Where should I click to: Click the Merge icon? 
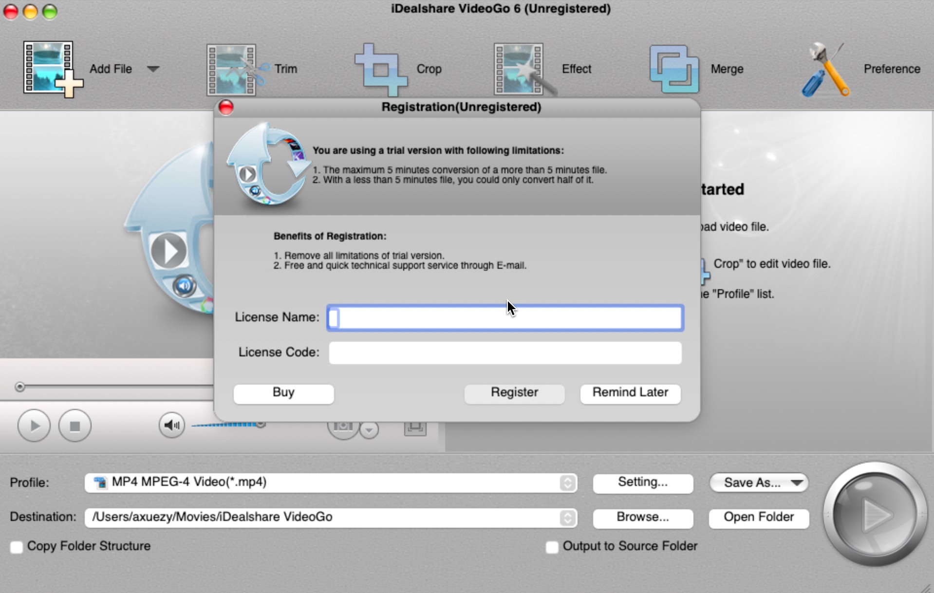click(674, 69)
